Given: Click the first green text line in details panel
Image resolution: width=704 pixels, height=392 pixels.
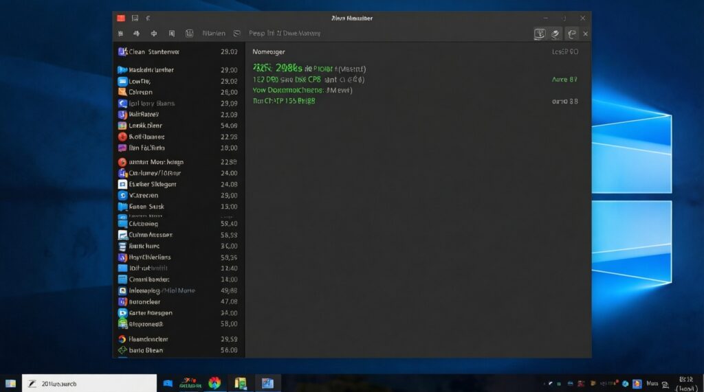Looking at the screenshot, I should tap(309, 69).
